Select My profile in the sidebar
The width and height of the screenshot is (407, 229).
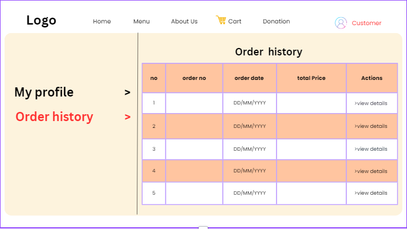point(44,92)
